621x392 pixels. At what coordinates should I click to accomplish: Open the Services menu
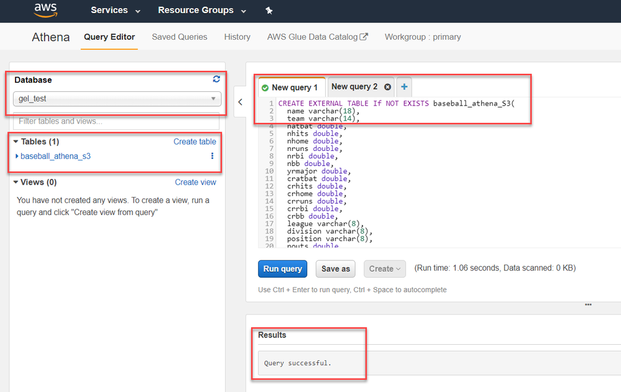tap(116, 11)
